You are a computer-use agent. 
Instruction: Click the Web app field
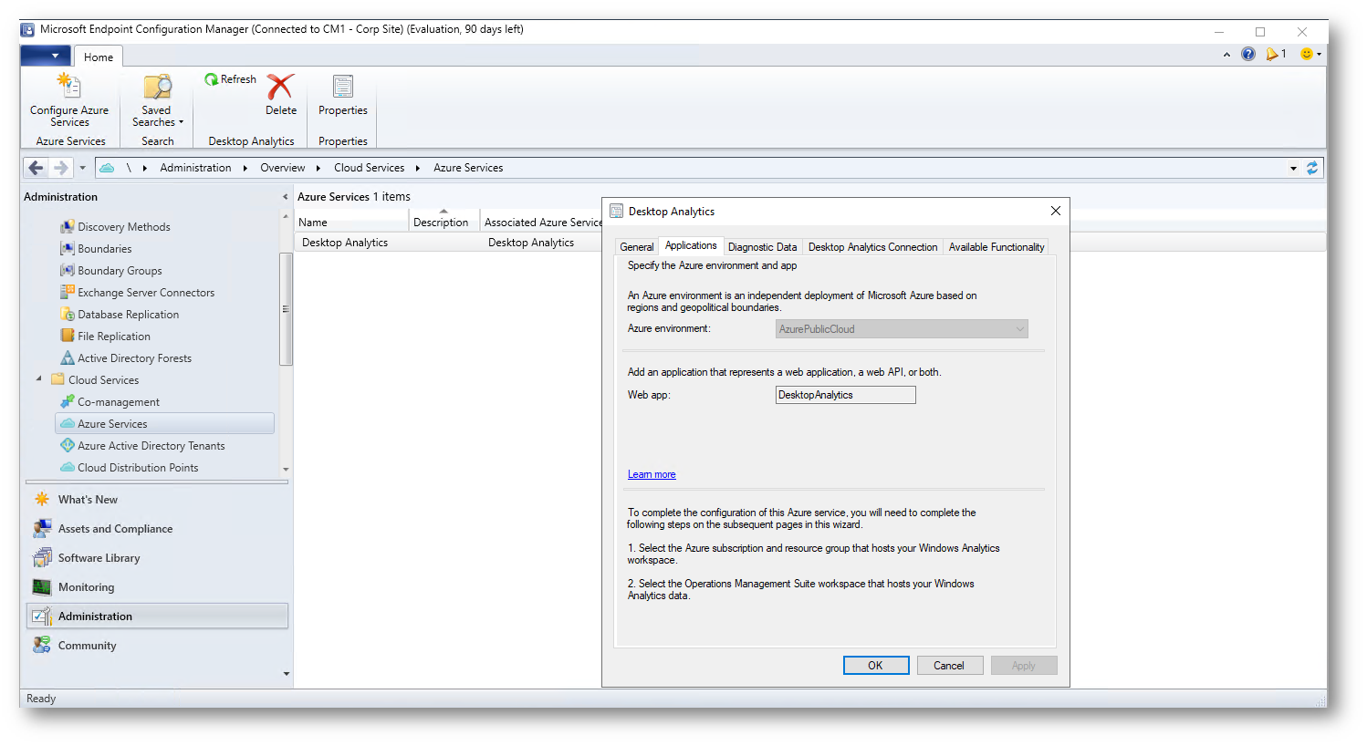coord(846,395)
